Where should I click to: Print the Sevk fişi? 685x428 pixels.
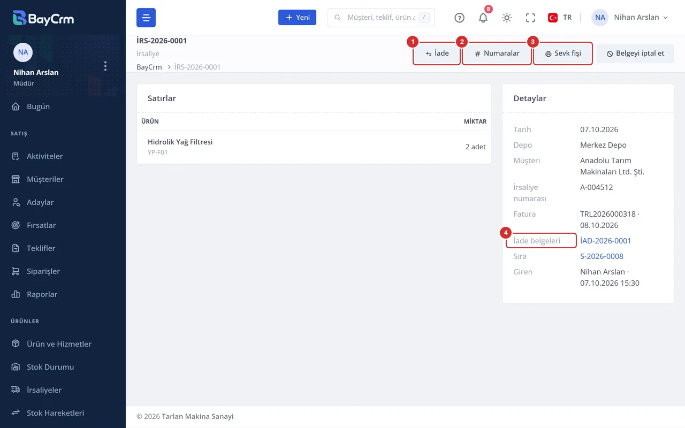tap(563, 53)
